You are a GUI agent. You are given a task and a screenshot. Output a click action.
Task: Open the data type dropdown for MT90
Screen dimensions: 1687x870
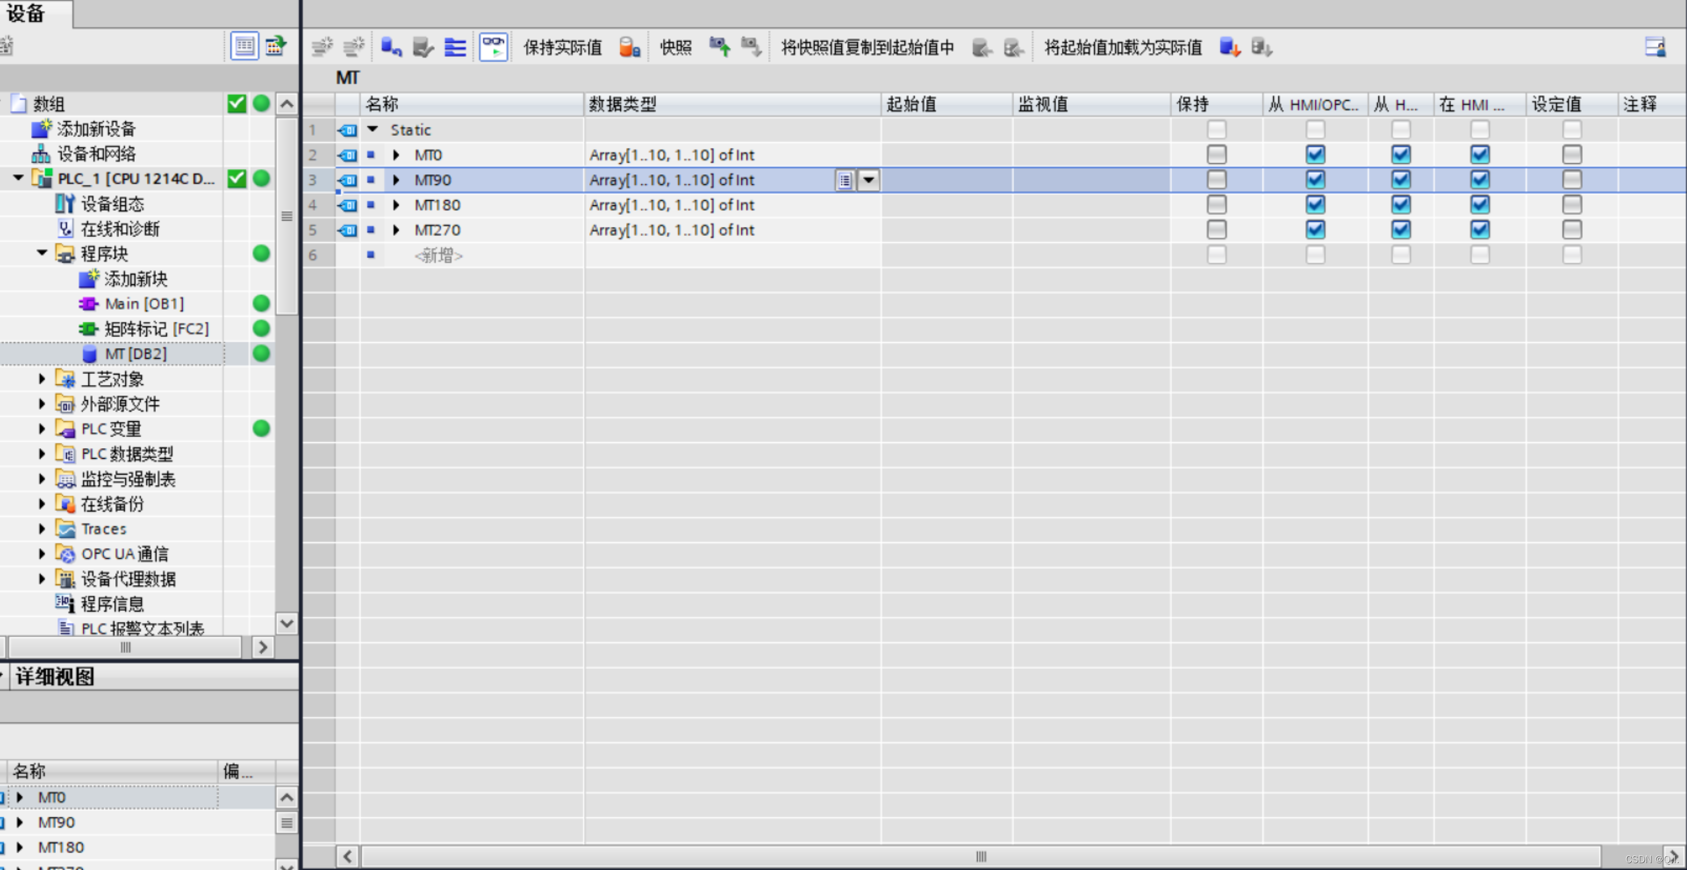(x=868, y=180)
